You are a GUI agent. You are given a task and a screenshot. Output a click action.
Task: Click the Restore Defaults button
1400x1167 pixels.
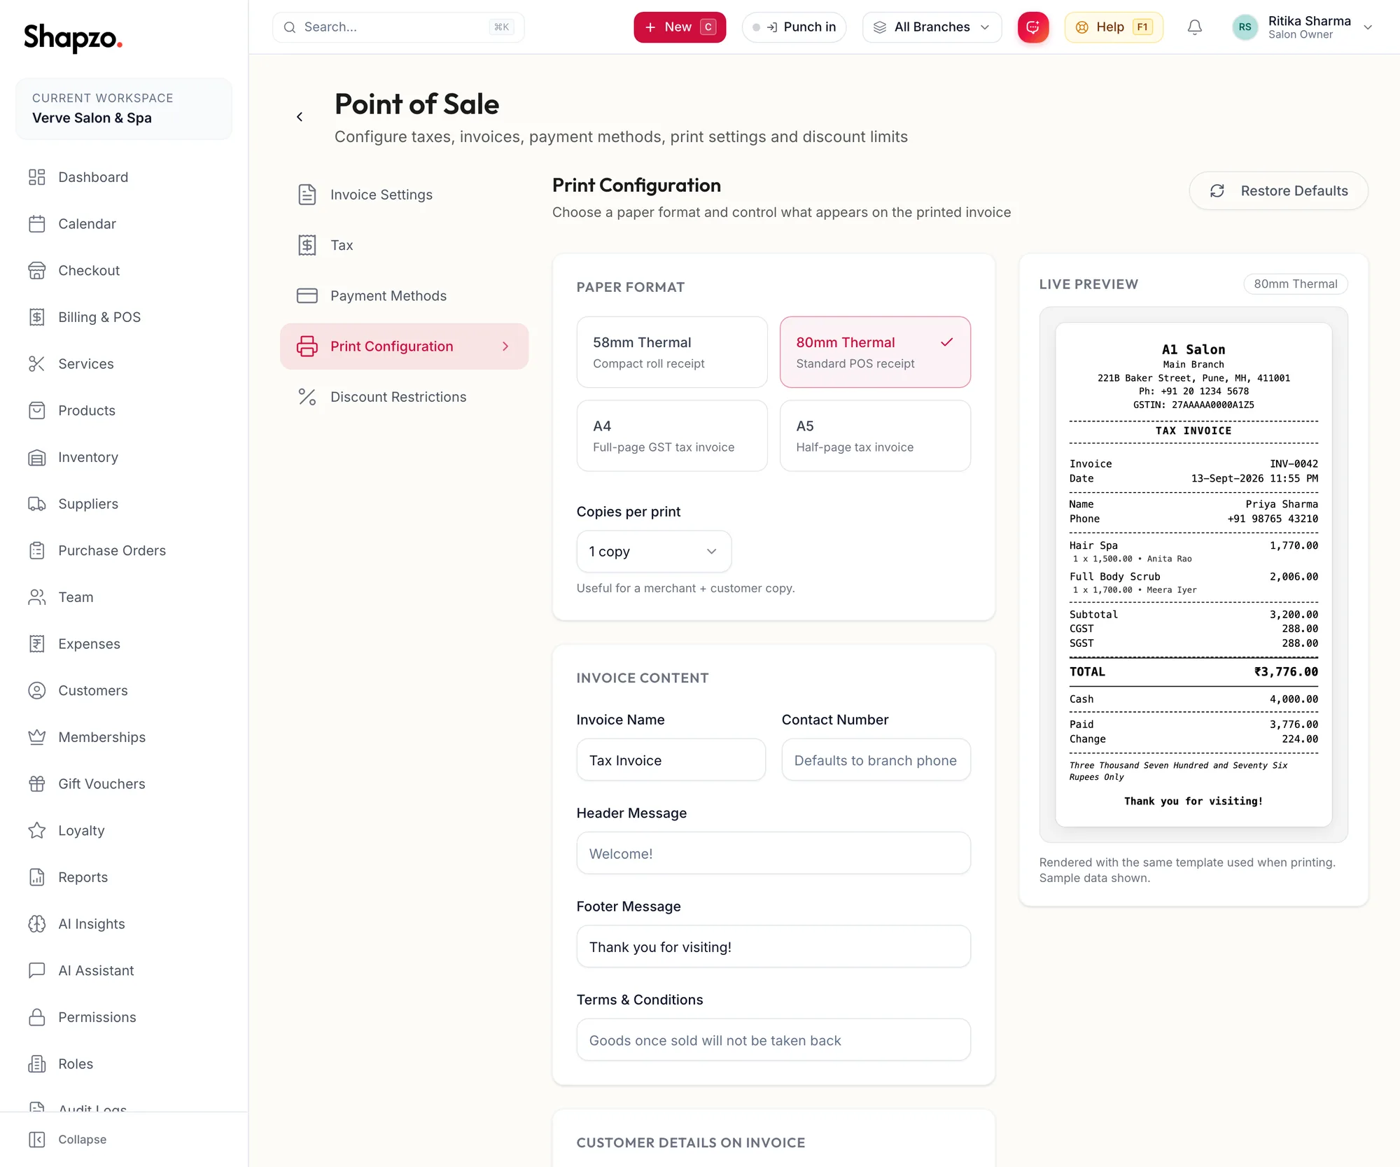pyautogui.click(x=1278, y=191)
